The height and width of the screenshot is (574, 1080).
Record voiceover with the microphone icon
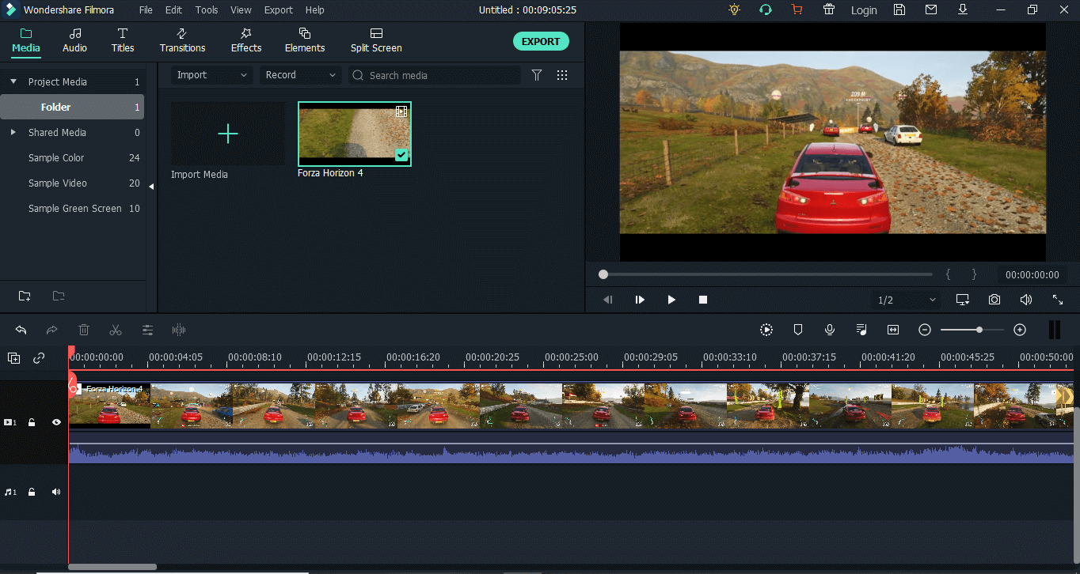tap(830, 330)
